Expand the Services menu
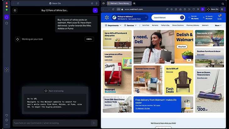This screenshot has height=129, width=229. (x=131, y=25)
